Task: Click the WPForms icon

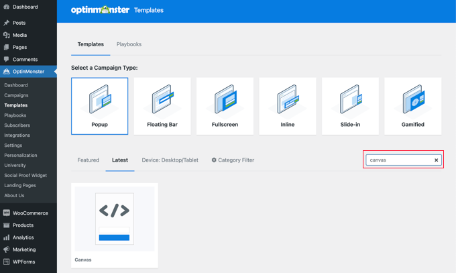Action: pyautogui.click(x=7, y=262)
